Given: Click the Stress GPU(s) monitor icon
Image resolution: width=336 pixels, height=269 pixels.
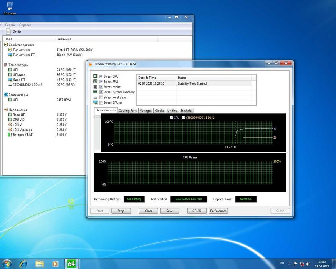Looking at the screenshot, I should pyautogui.click(x=95, y=102).
